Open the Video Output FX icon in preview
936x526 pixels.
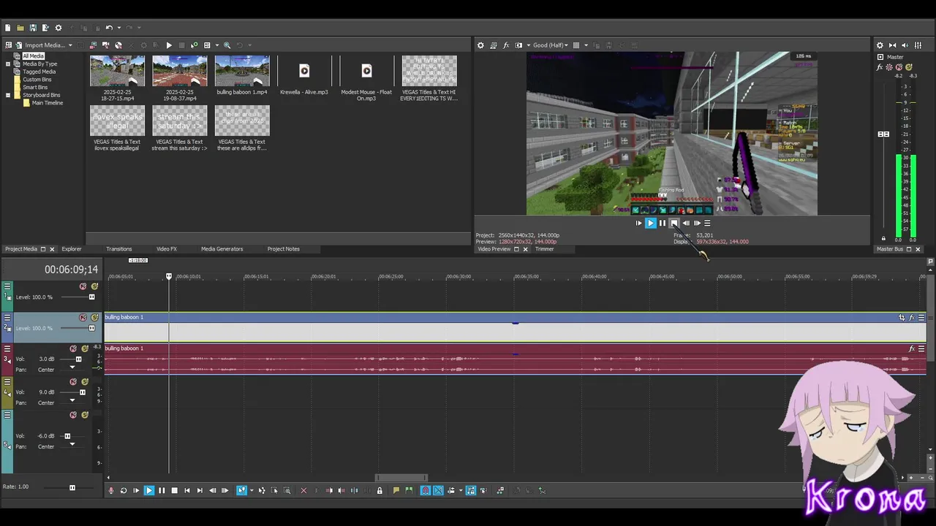tap(506, 45)
